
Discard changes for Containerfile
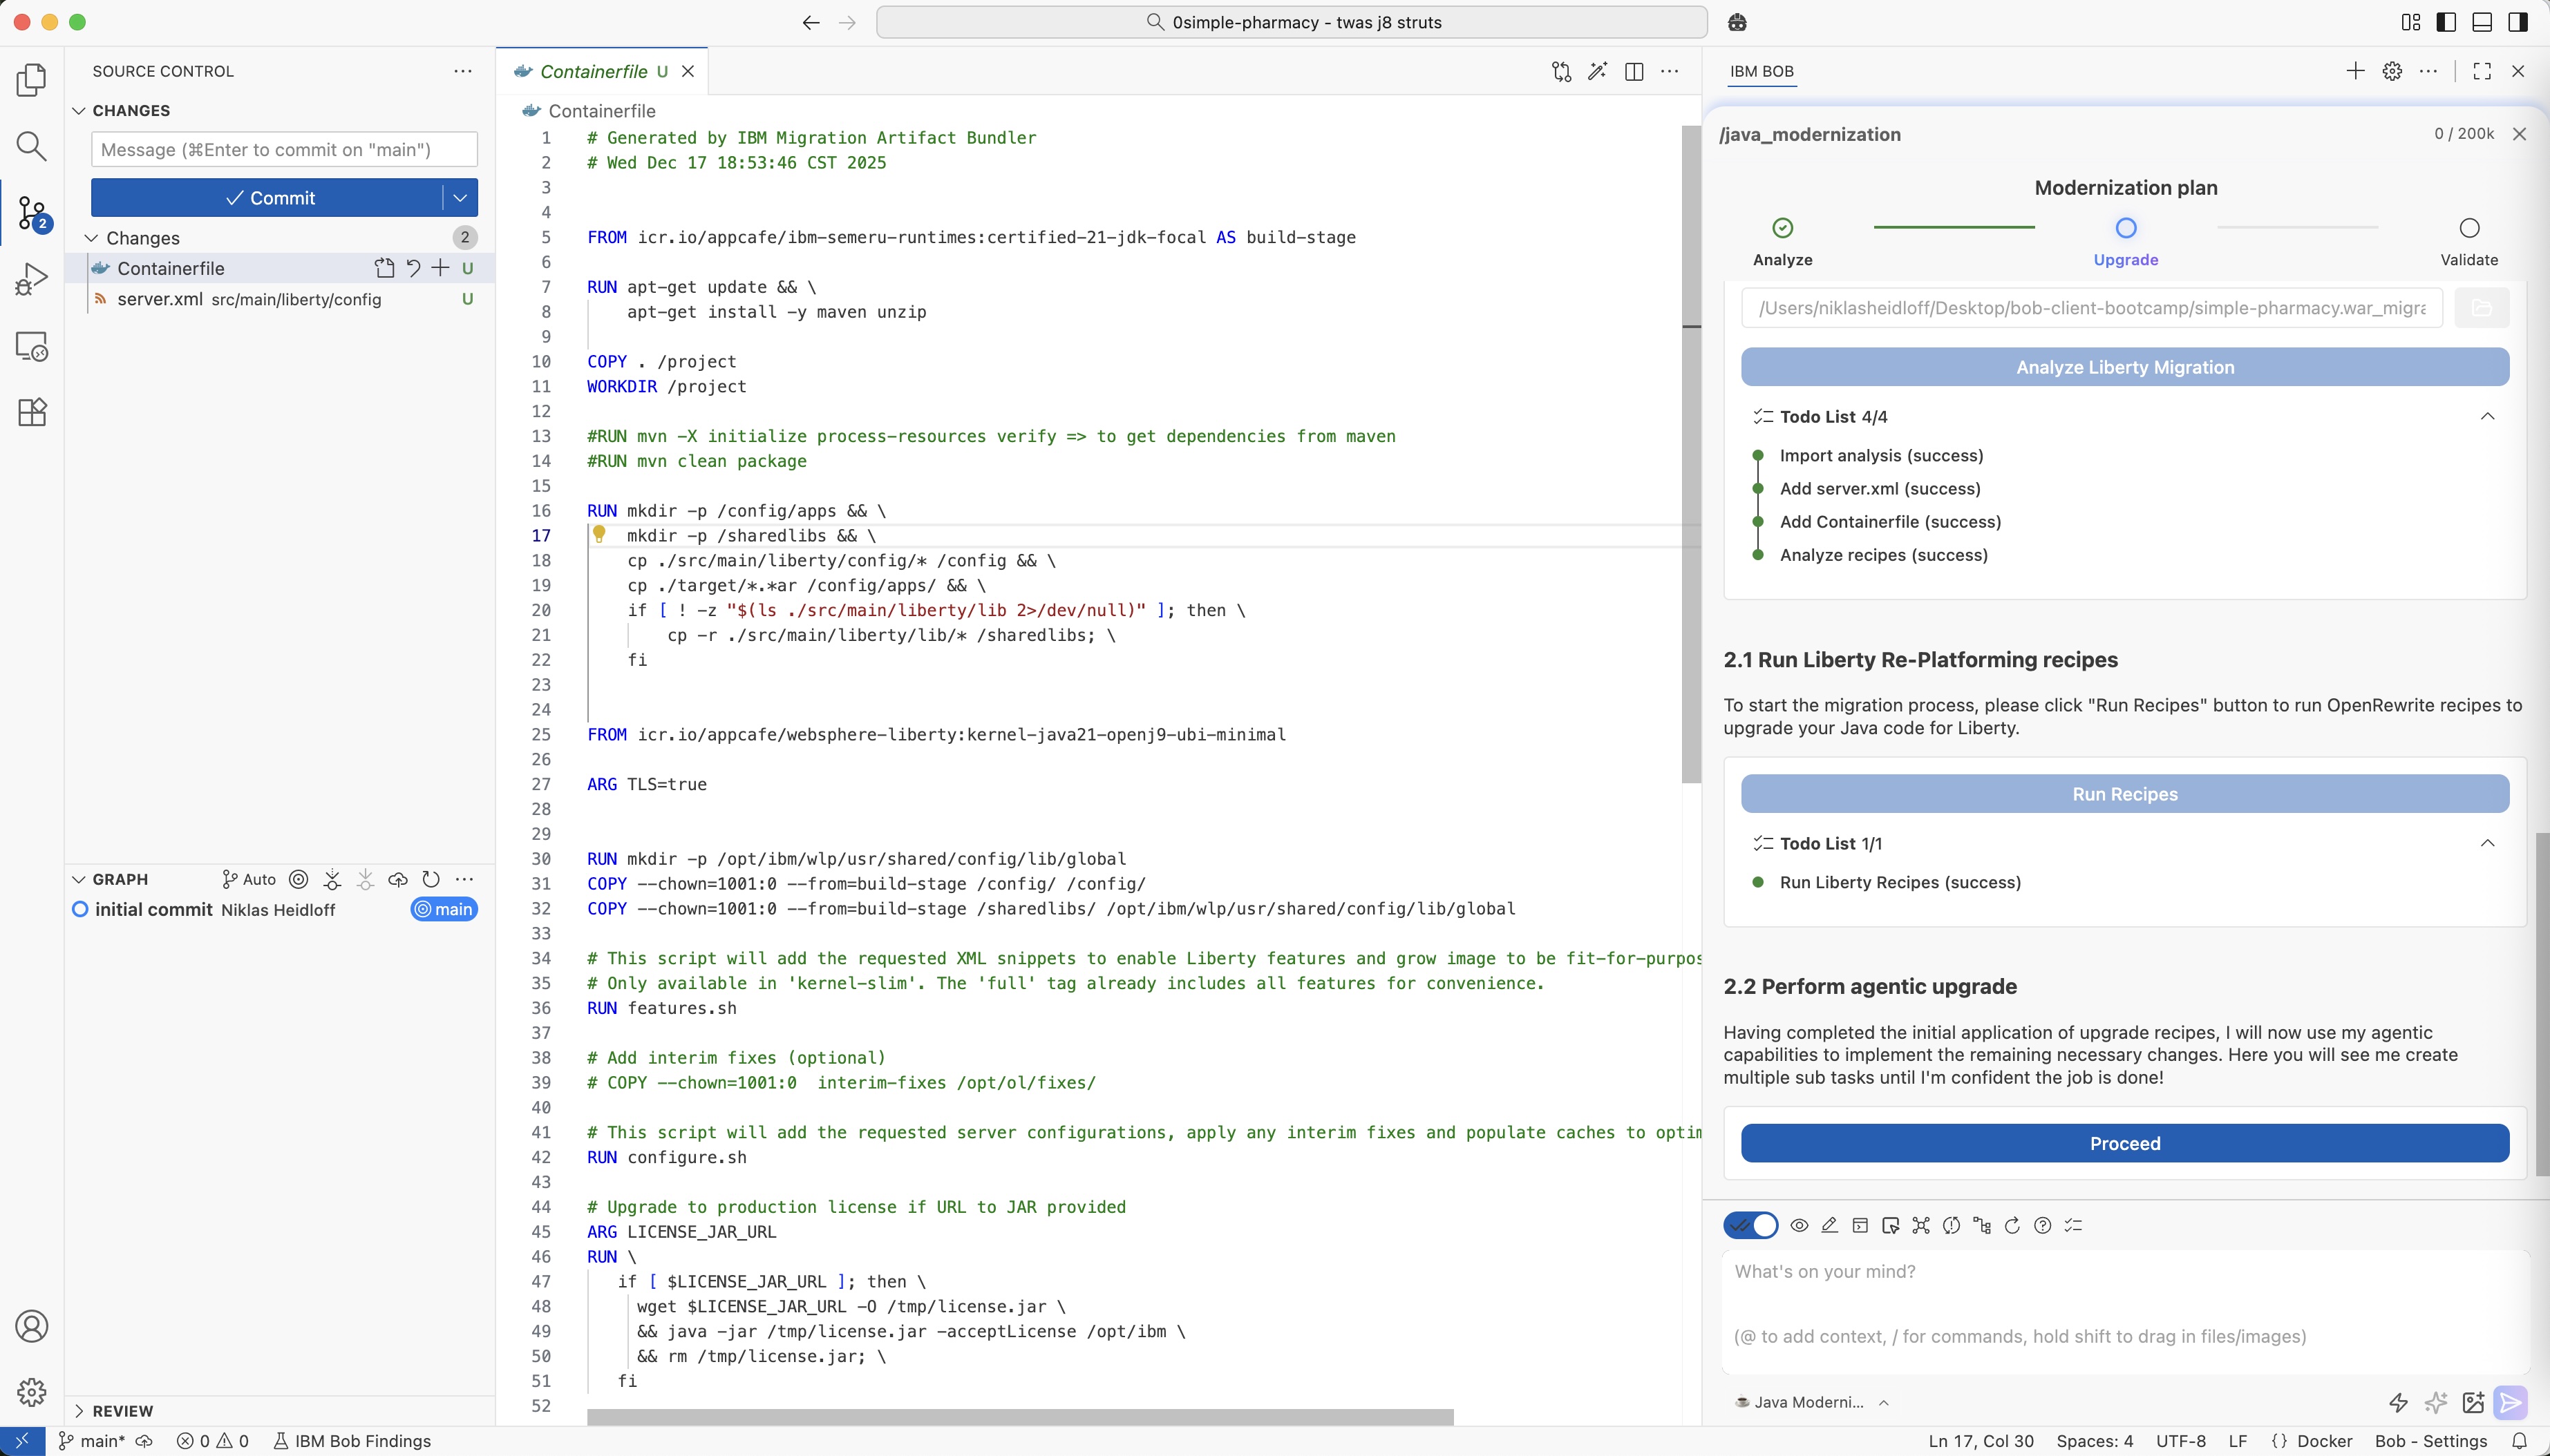(x=413, y=268)
